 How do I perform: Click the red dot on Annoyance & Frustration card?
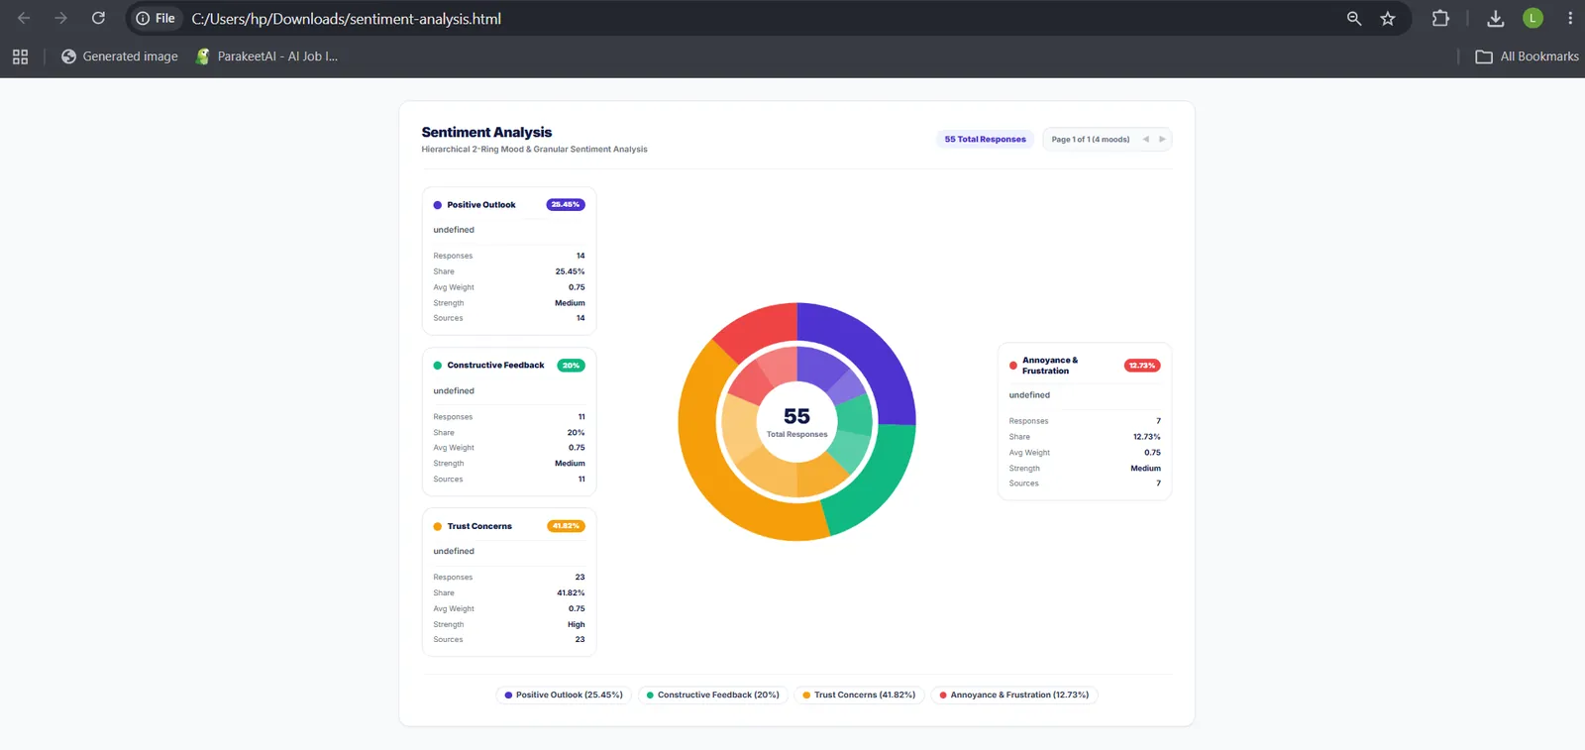coord(1013,366)
